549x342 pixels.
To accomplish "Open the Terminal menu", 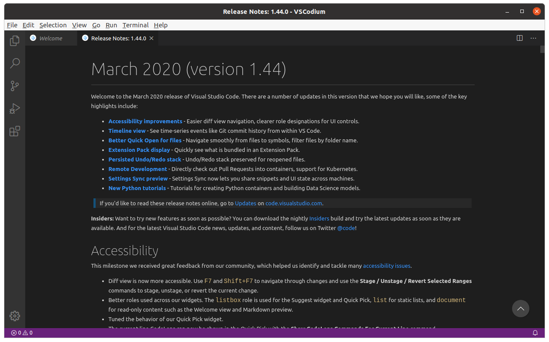I will point(135,25).
